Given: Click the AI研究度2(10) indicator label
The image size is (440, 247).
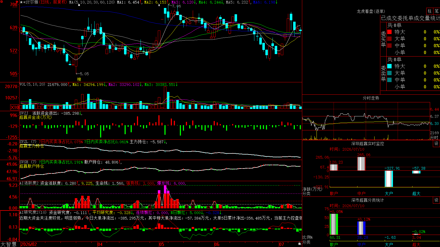Looking at the screenshot, I should point(33,213).
